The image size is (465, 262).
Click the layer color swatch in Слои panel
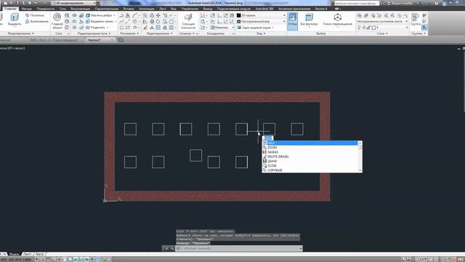373,28
